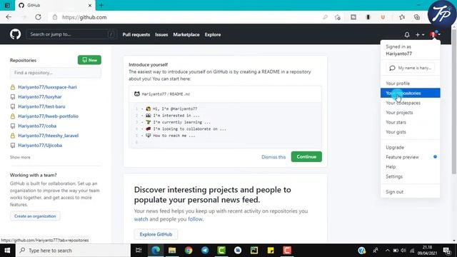
Task: Open Explore in top navigation
Action: pos(213,34)
